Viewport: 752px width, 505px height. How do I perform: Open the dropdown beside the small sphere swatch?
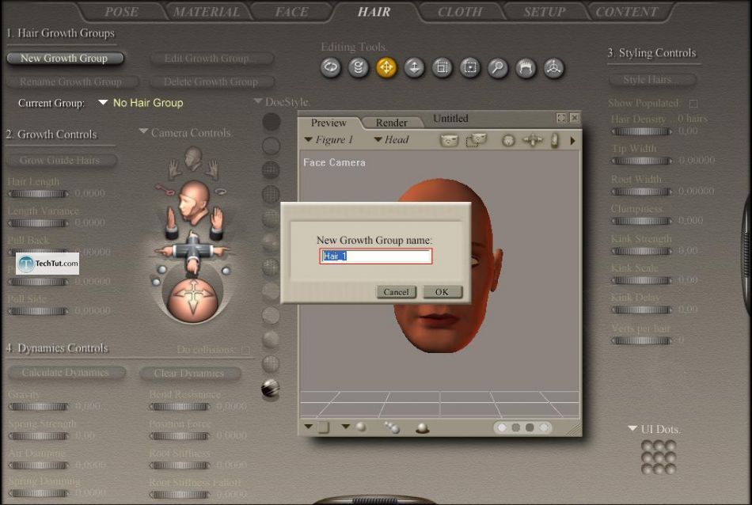tap(346, 426)
